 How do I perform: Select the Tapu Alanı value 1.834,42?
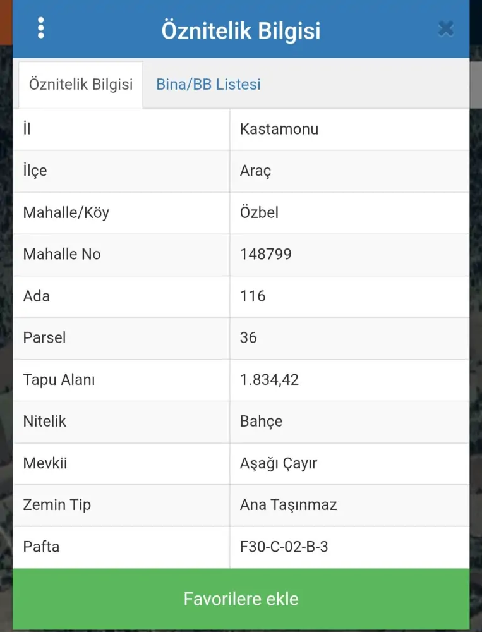coord(269,380)
